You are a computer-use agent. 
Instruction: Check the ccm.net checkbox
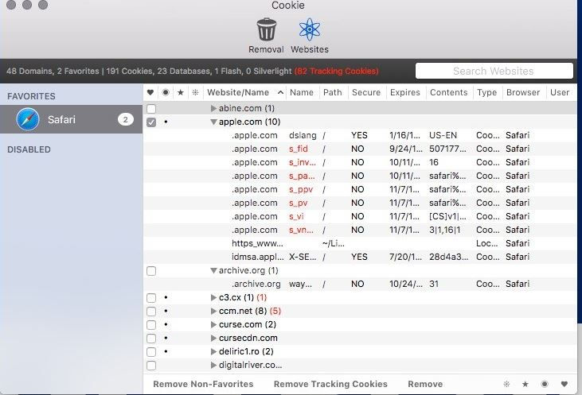tap(151, 312)
